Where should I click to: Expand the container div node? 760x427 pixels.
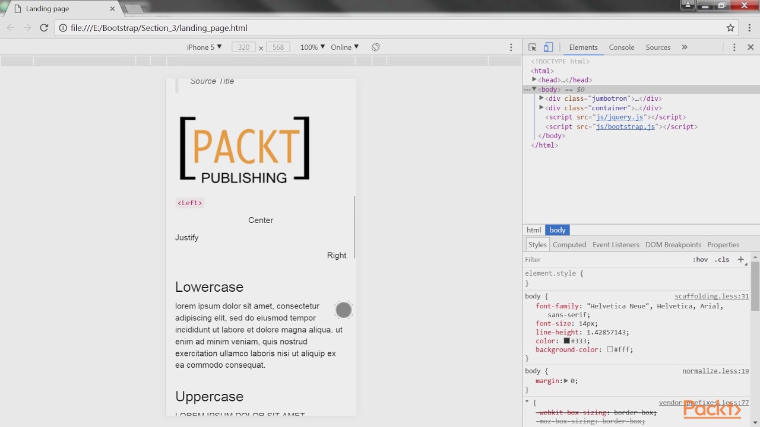(541, 108)
